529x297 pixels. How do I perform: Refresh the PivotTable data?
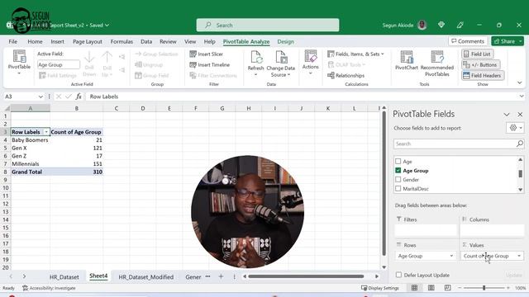pos(255,63)
